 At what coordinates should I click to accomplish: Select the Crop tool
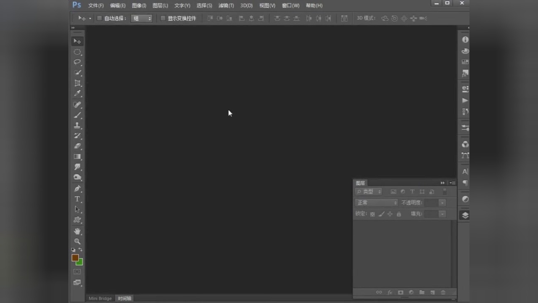(77, 83)
